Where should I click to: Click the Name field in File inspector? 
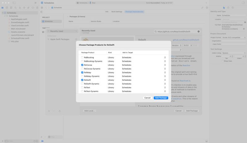234,15
